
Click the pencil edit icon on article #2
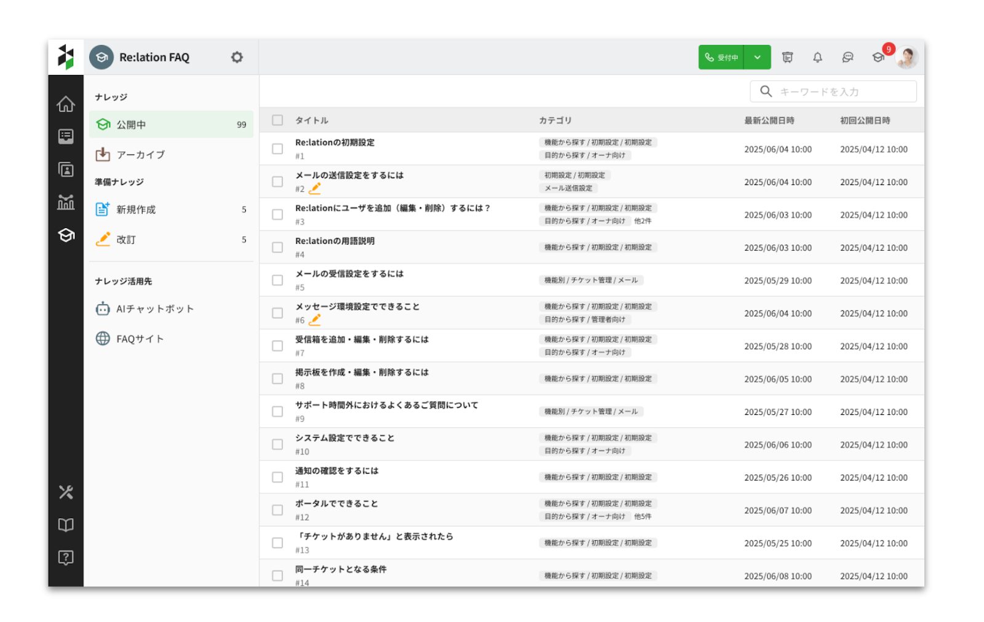315,189
